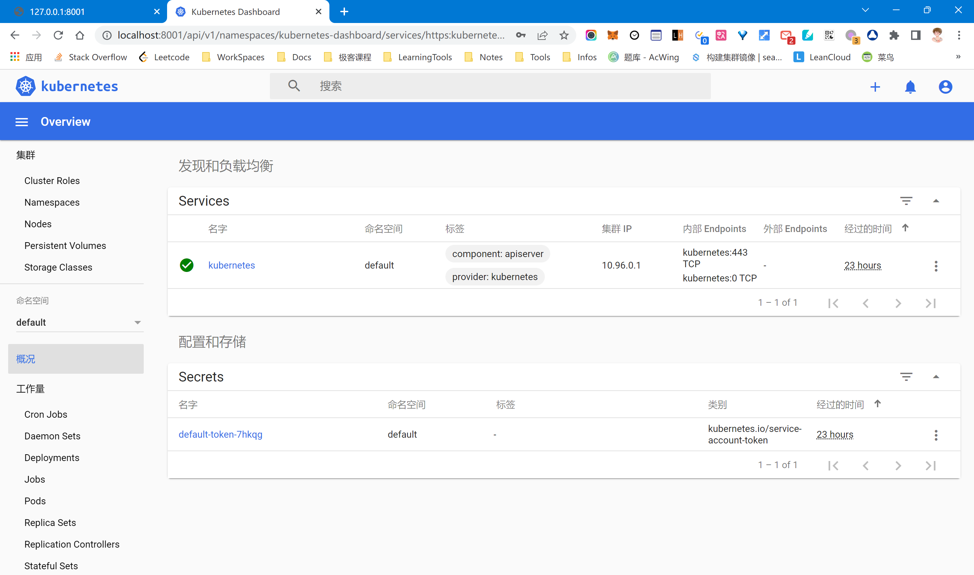974x575 pixels.
Task: Open the kubernetes service link
Action: tap(232, 266)
